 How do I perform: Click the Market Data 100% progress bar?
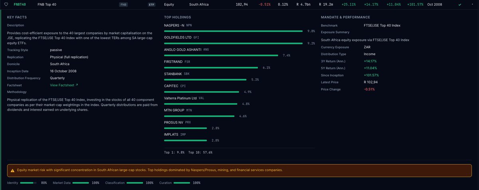coord(81,183)
